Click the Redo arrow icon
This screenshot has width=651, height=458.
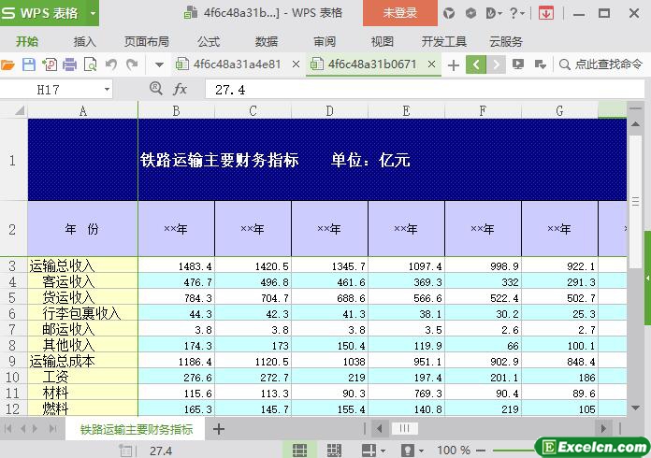[x=132, y=64]
